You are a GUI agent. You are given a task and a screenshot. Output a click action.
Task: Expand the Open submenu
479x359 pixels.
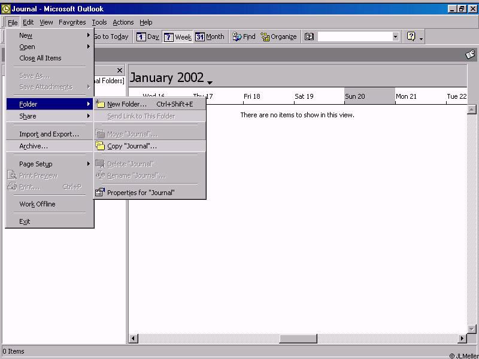(x=50, y=47)
